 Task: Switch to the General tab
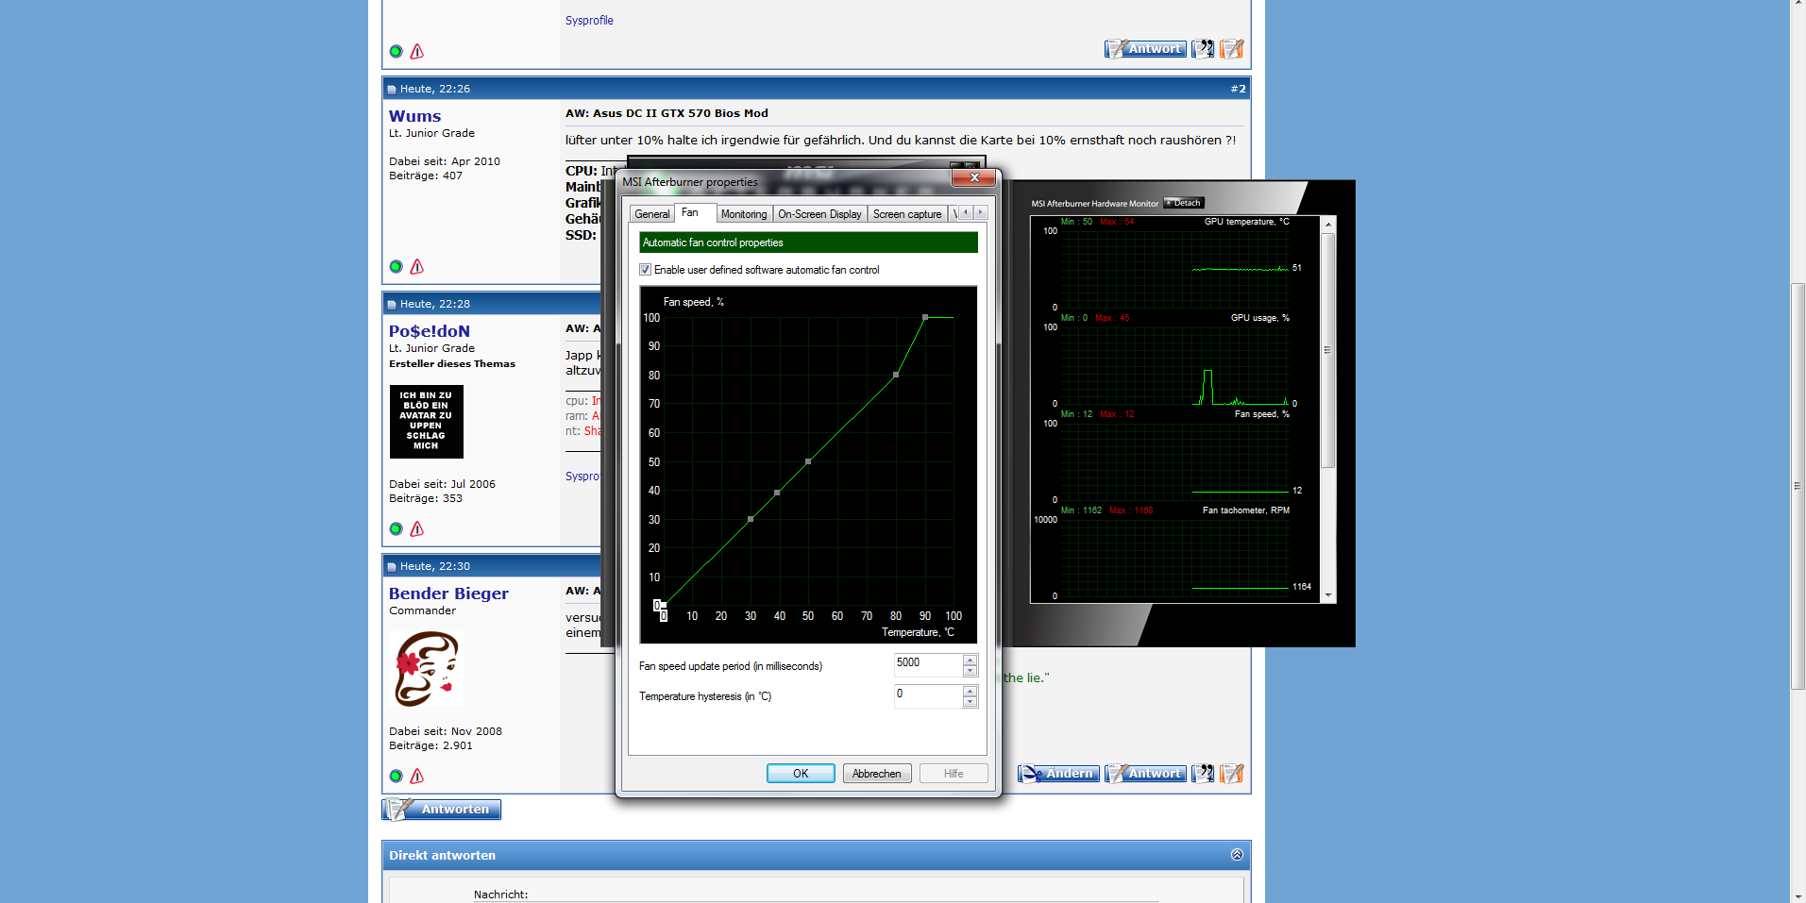coord(652,214)
